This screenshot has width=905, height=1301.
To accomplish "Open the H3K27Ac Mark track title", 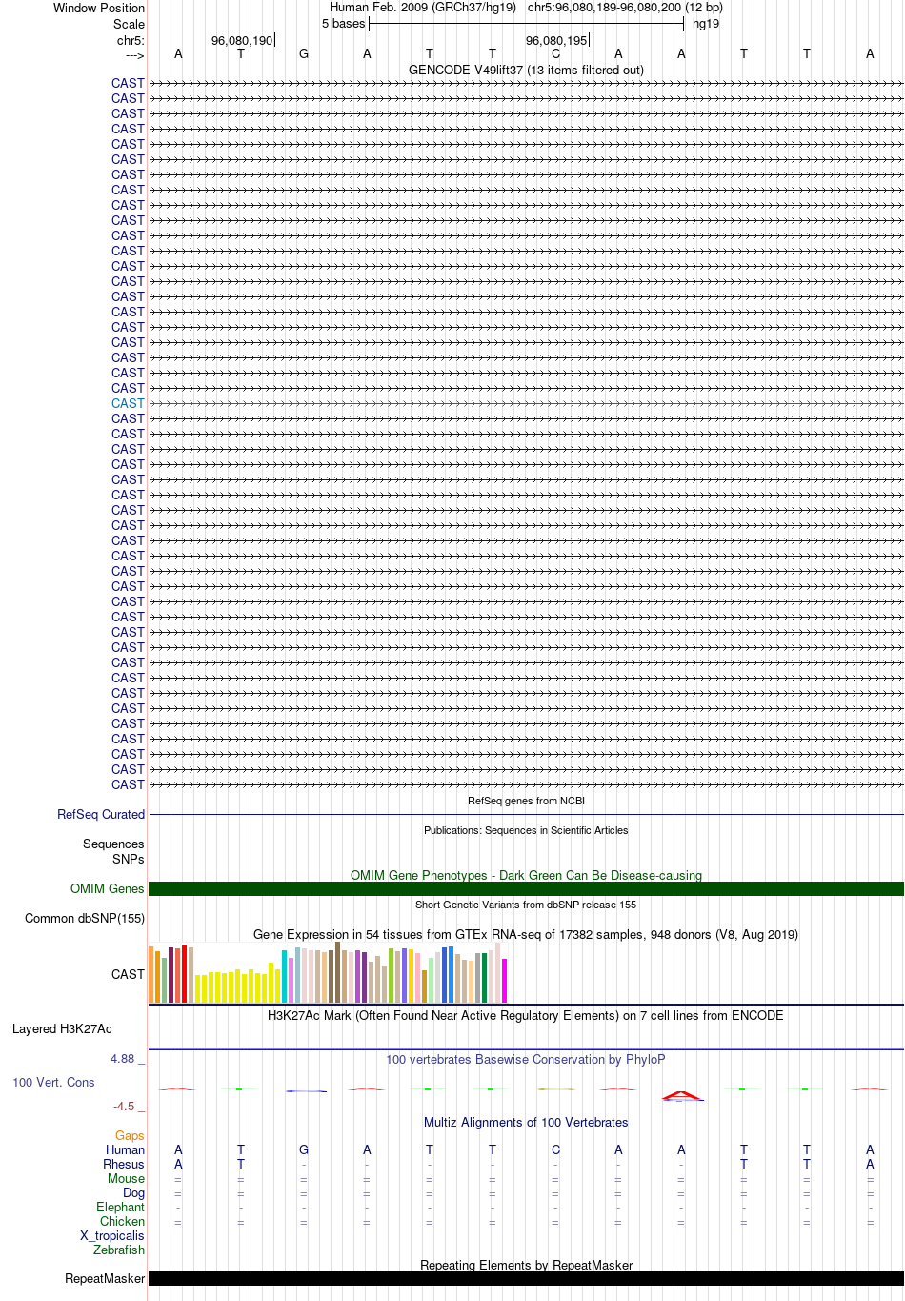I will [x=526, y=1015].
